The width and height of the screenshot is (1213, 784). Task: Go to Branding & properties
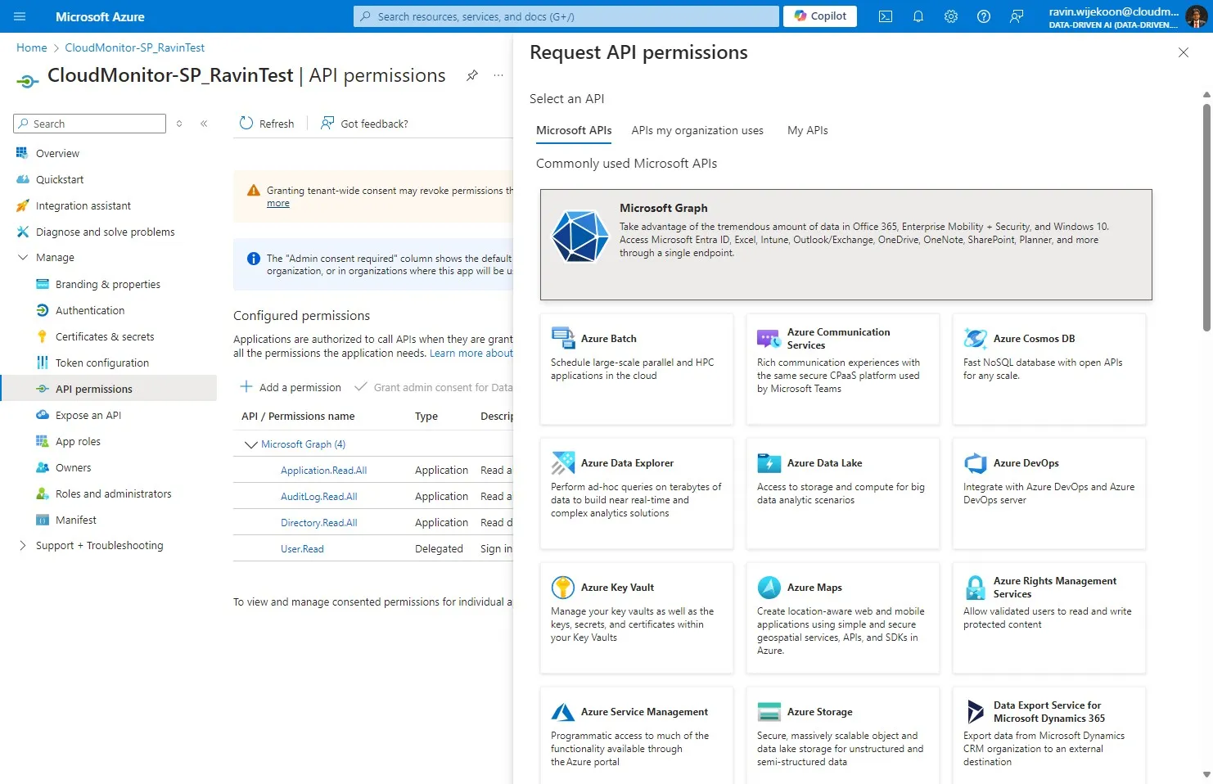pos(109,284)
